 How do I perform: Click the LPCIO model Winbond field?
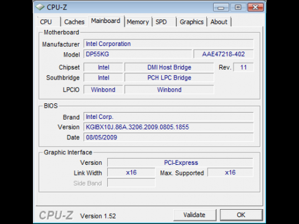click(x=169, y=90)
